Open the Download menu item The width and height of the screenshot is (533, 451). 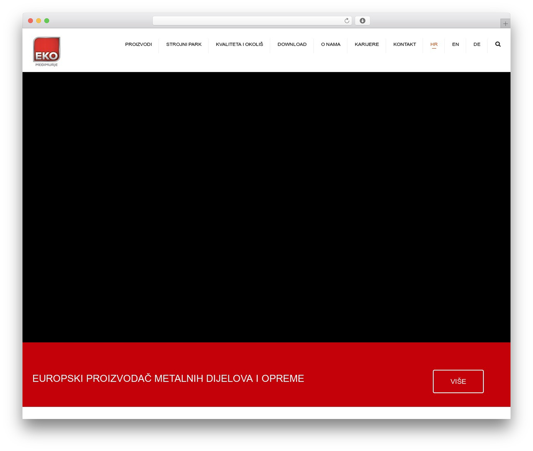[292, 44]
